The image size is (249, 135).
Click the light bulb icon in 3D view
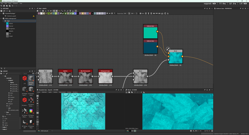[x=38, y=98]
